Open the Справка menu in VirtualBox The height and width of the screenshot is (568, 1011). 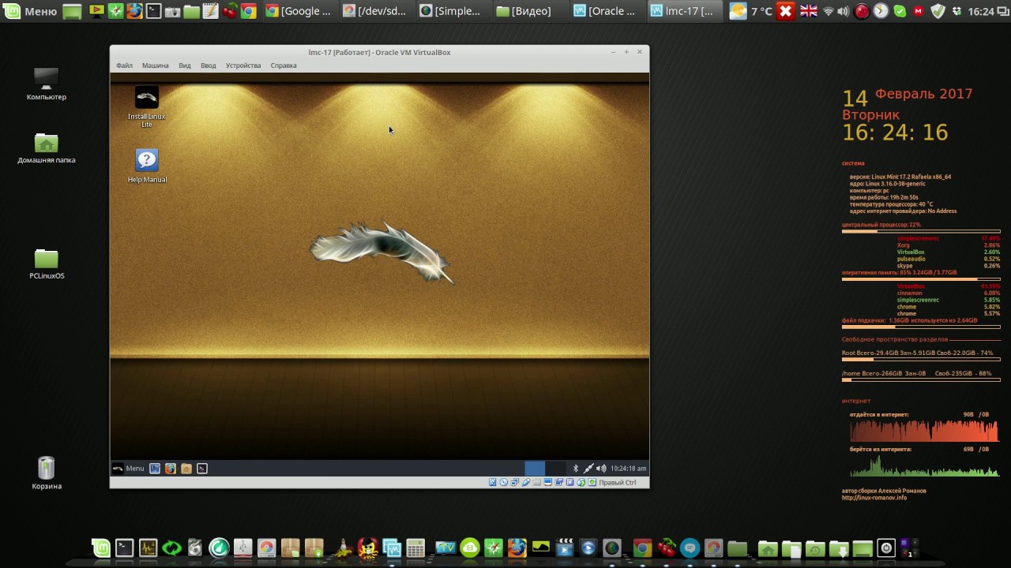284,65
